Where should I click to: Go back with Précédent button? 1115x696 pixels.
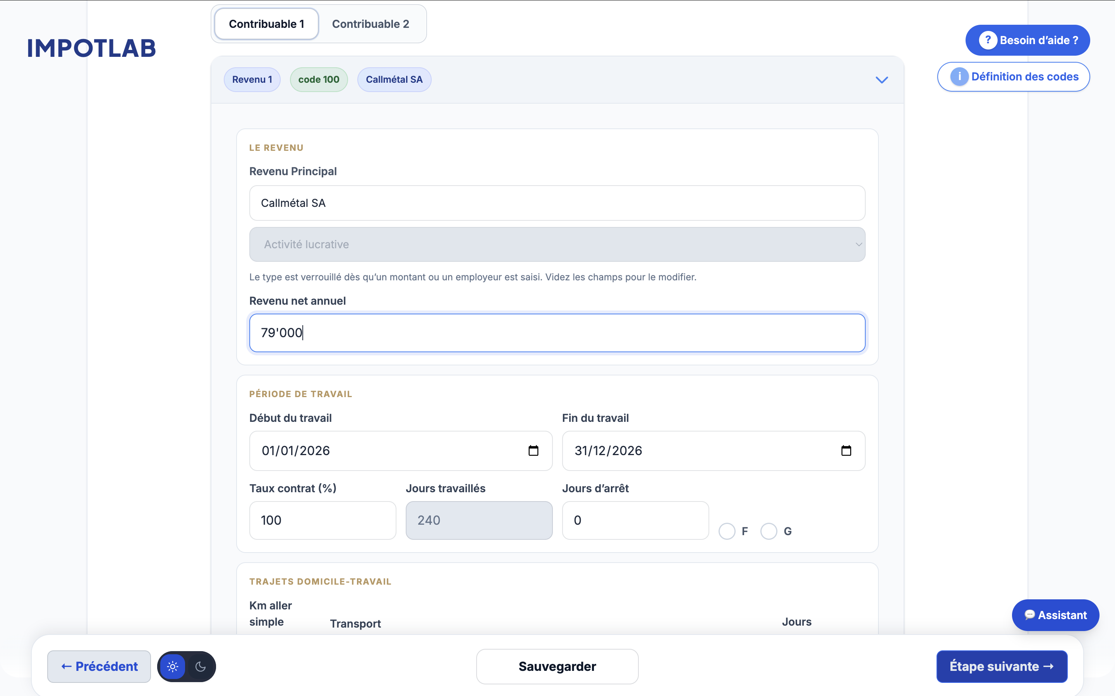click(99, 666)
